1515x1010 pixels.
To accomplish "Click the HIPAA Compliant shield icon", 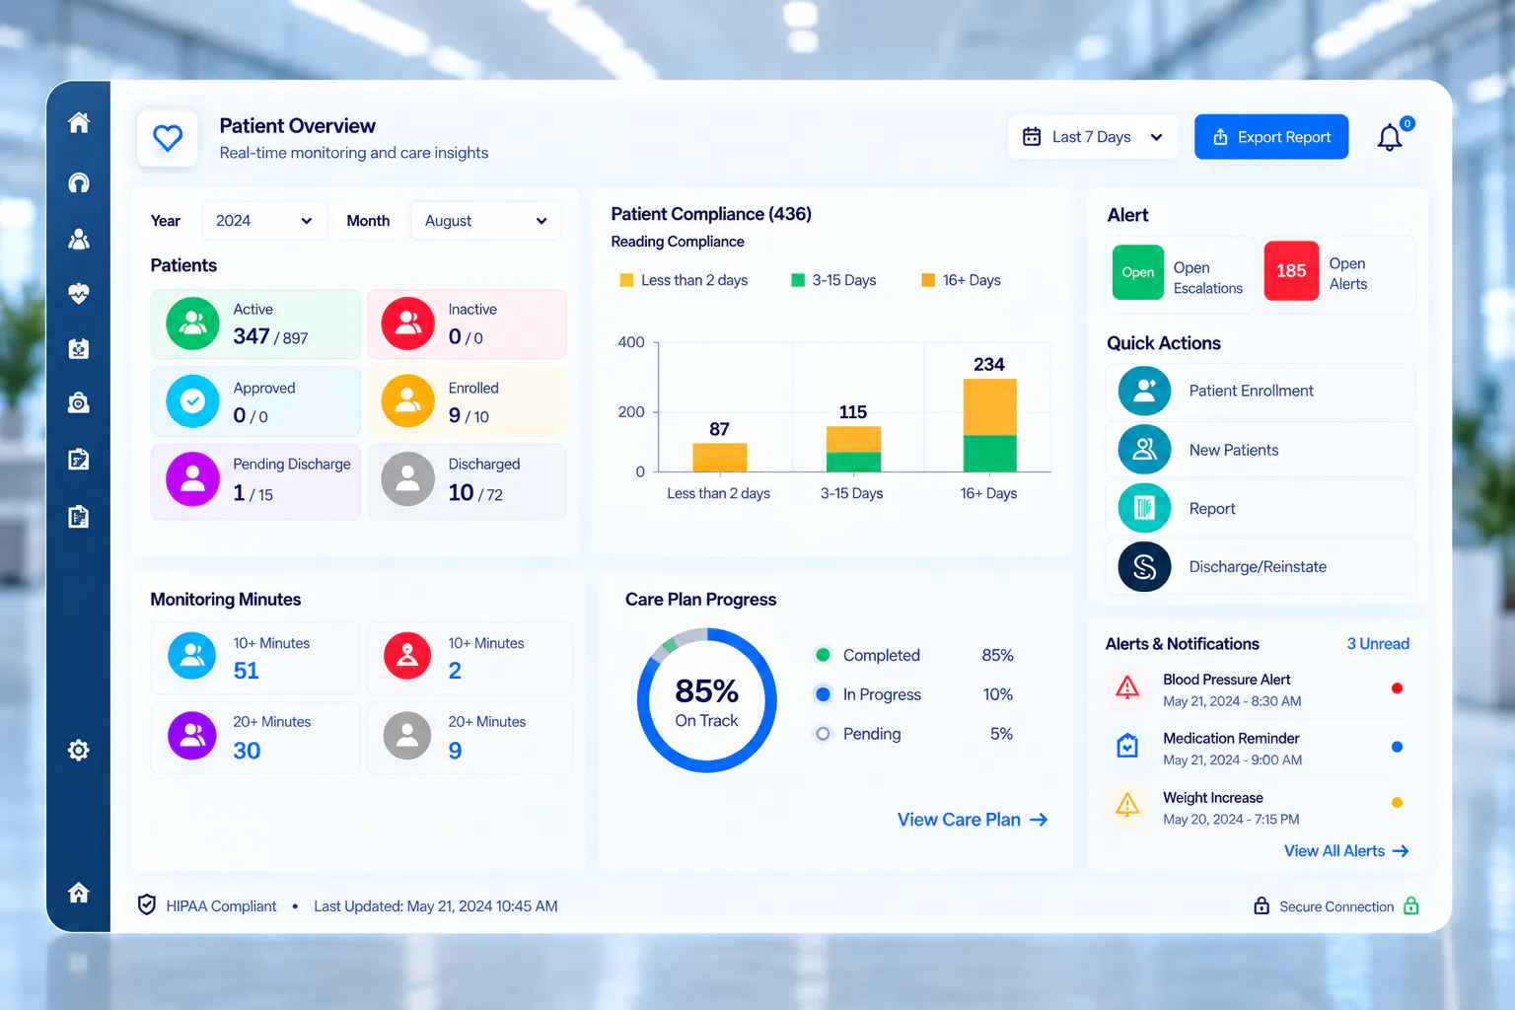I will pyautogui.click(x=147, y=905).
